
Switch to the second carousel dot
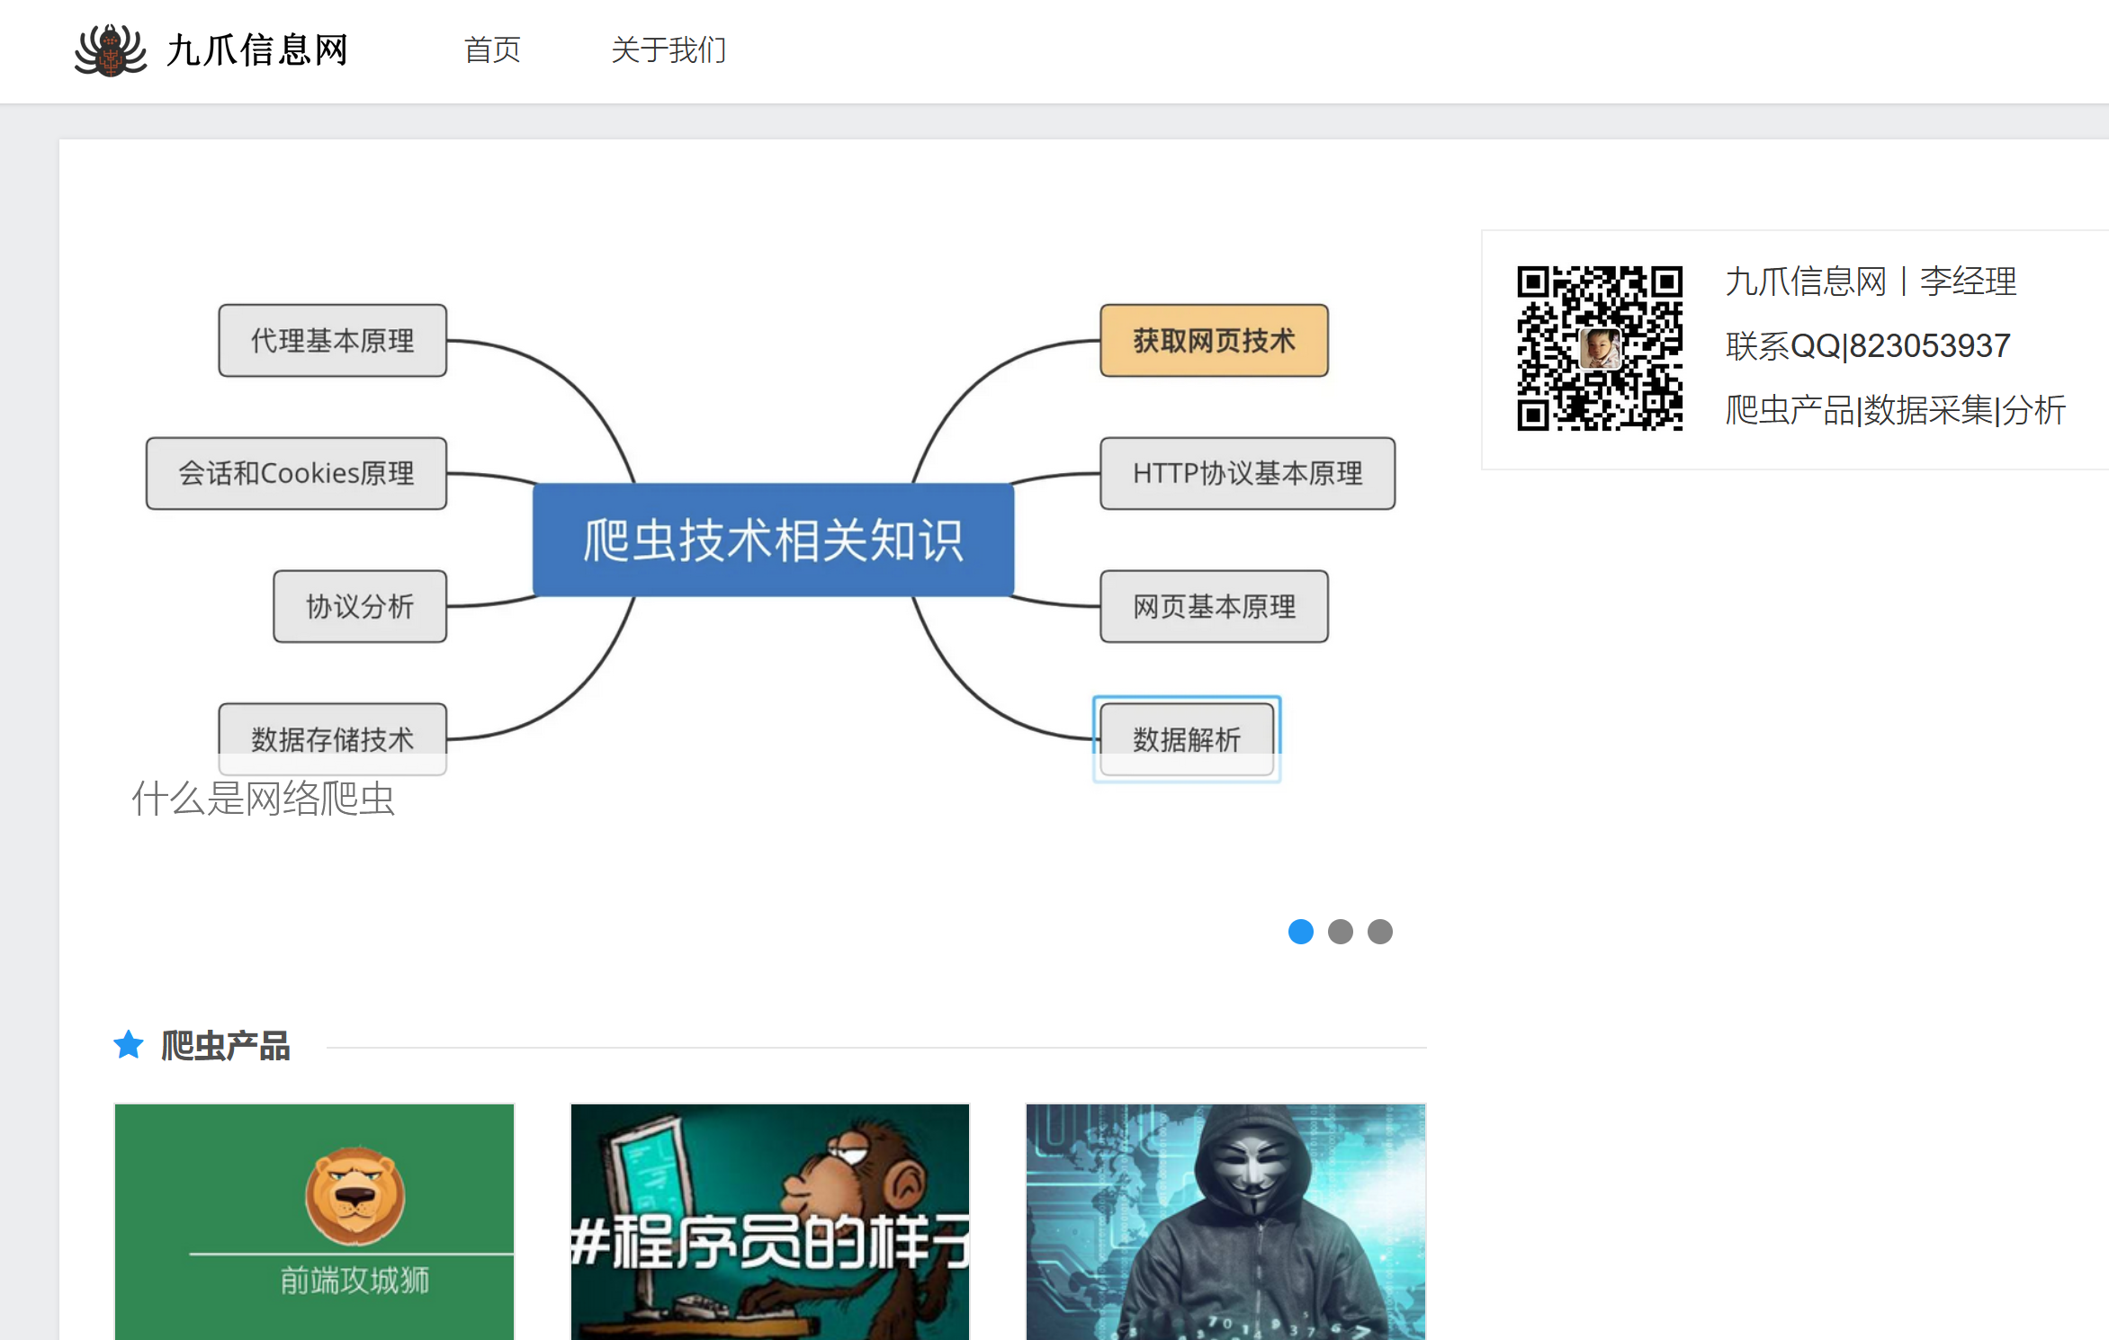click(1340, 932)
